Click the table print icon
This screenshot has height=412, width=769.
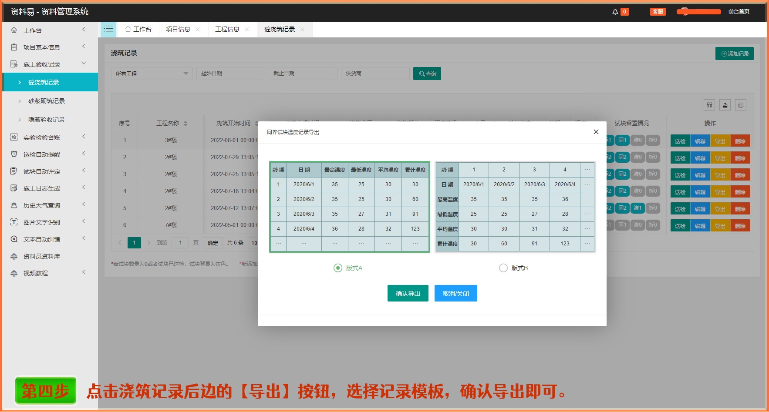pyautogui.click(x=741, y=105)
